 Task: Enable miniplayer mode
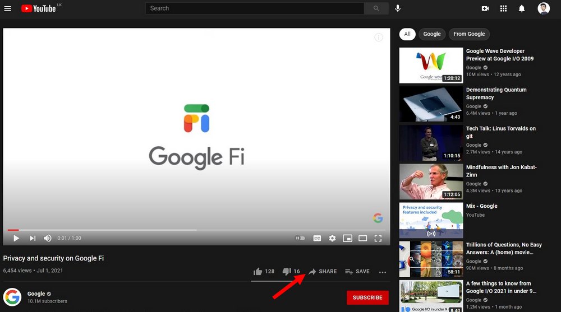point(347,238)
